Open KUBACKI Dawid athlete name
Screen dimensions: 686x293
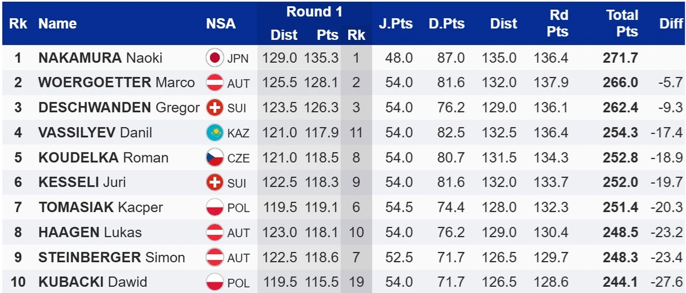click(x=93, y=282)
